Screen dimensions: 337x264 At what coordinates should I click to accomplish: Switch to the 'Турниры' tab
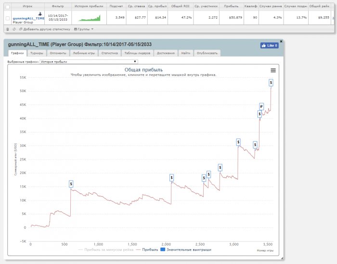pos(36,53)
